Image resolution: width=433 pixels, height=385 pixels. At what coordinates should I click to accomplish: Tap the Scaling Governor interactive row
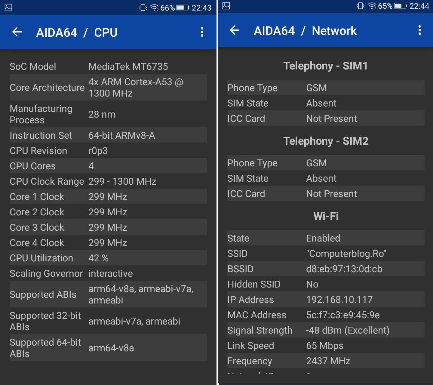pos(108,273)
